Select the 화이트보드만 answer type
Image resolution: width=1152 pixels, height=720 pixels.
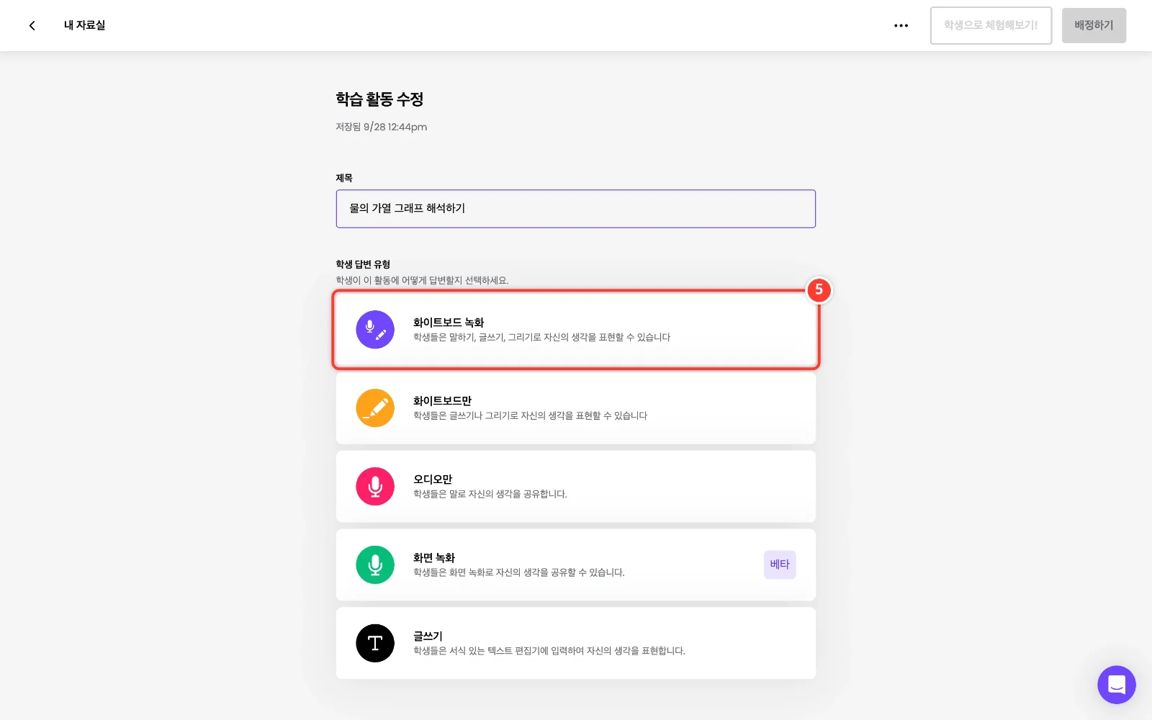(576, 408)
